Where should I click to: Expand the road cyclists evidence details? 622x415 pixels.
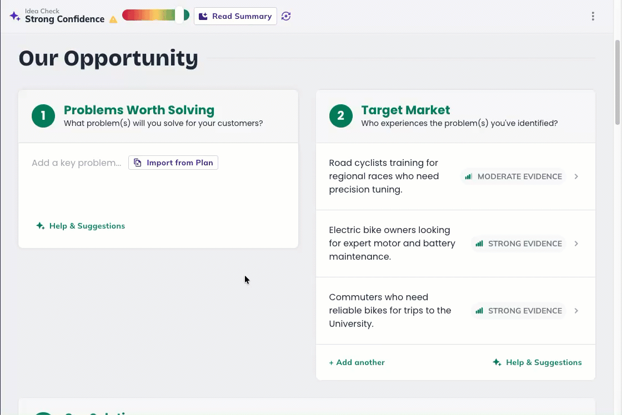576,176
